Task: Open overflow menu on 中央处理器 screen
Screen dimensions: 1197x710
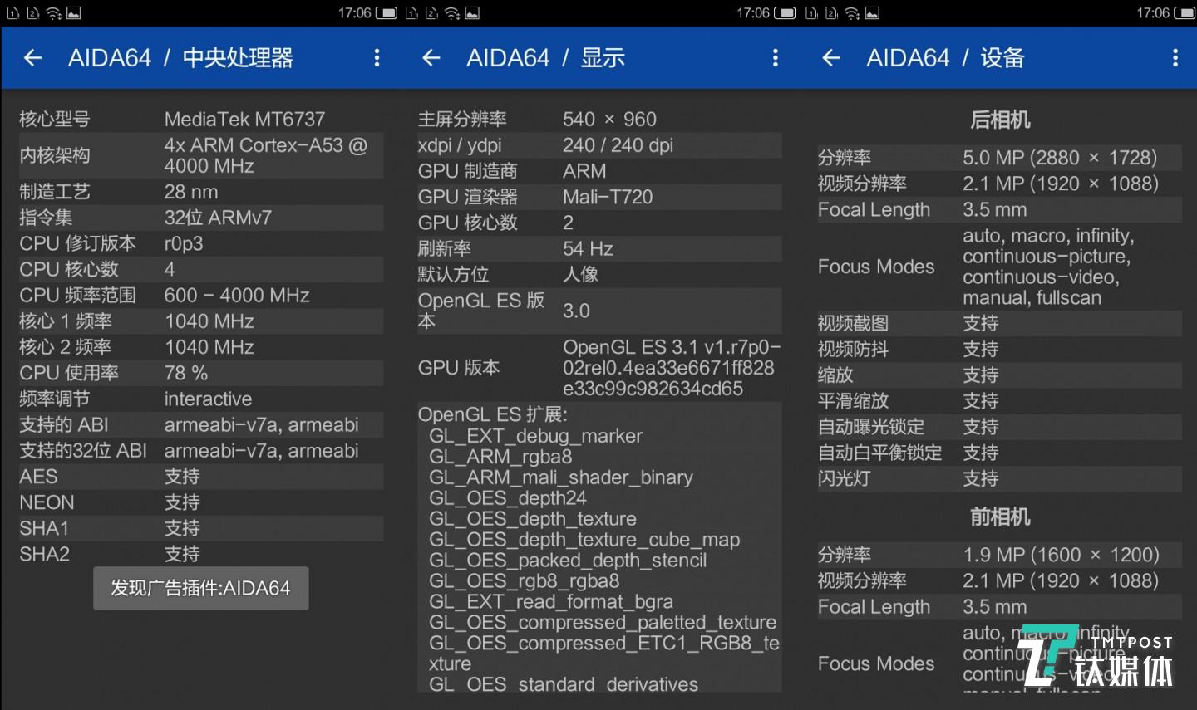Action: (377, 57)
